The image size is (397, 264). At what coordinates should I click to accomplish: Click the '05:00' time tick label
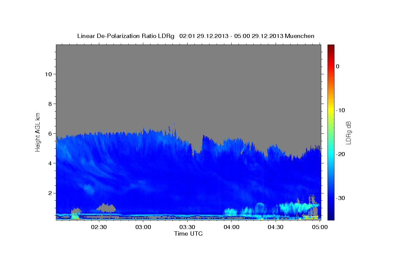pyautogui.click(x=320, y=227)
